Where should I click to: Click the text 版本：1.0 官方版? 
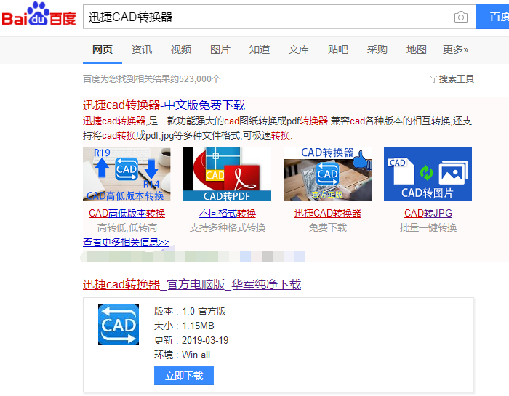click(x=190, y=311)
